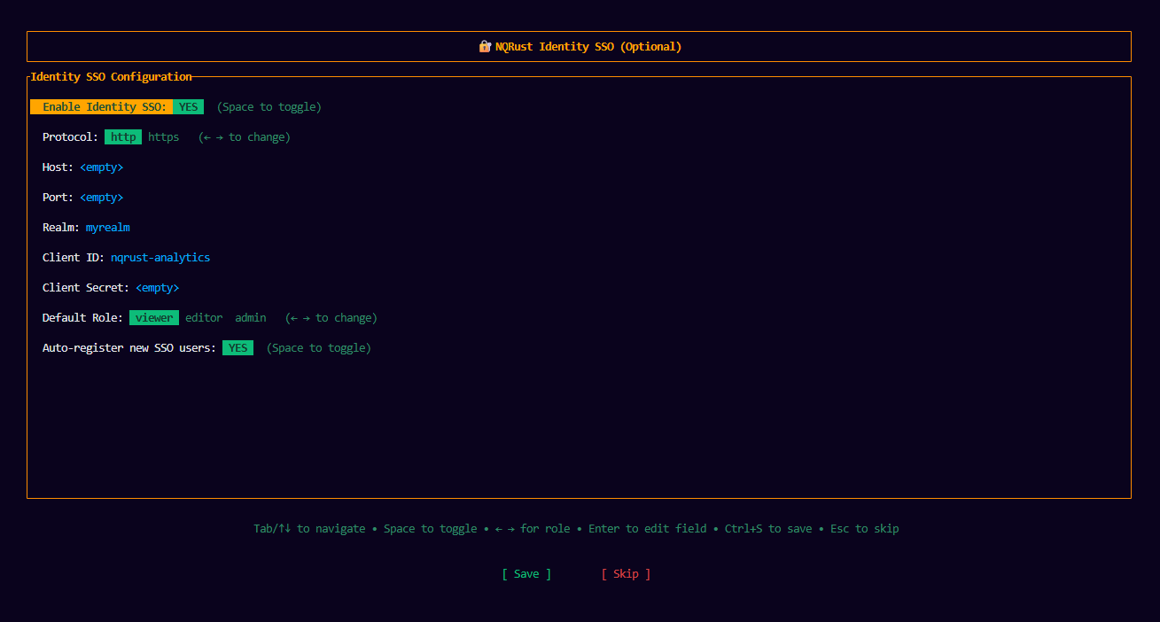Edit the Client ID nqrust-analytics value
Screen dimensions: 1160x622
[x=160, y=258]
